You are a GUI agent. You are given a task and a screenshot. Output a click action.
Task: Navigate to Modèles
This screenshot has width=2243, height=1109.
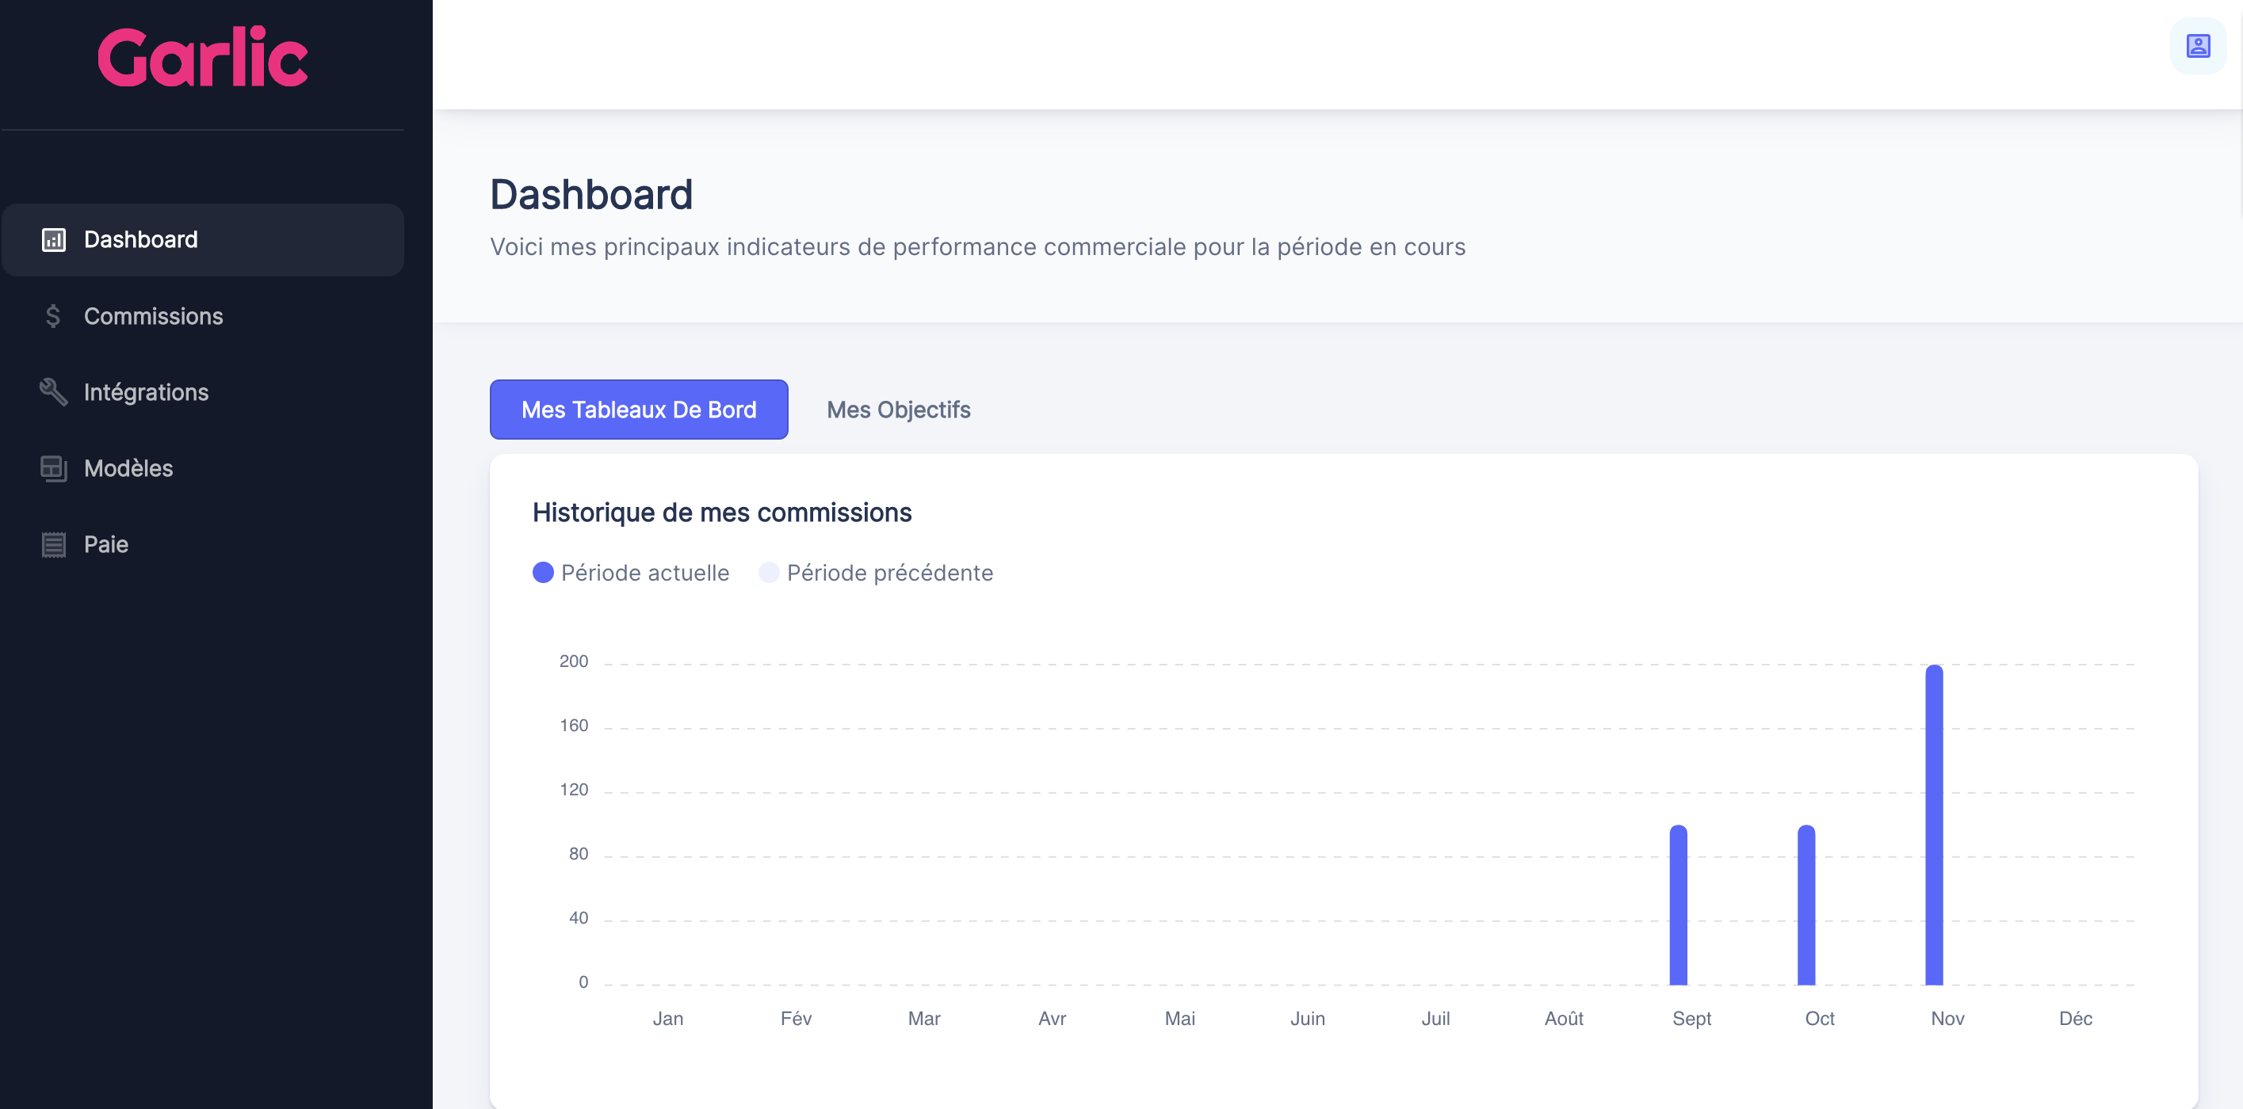coord(203,468)
